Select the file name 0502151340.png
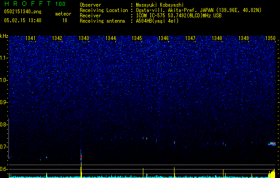 coord(23,12)
